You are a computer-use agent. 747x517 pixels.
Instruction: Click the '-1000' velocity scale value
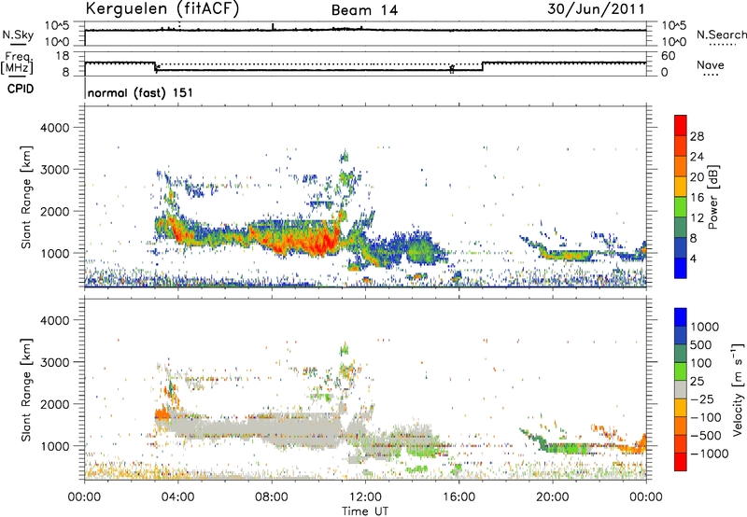pos(709,454)
